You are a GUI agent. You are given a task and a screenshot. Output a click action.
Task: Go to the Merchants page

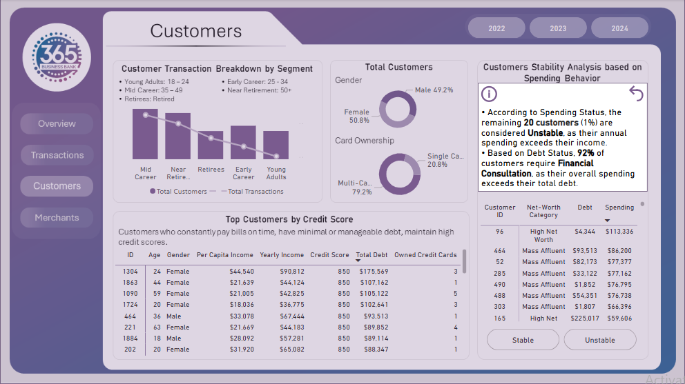(x=57, y=218)
